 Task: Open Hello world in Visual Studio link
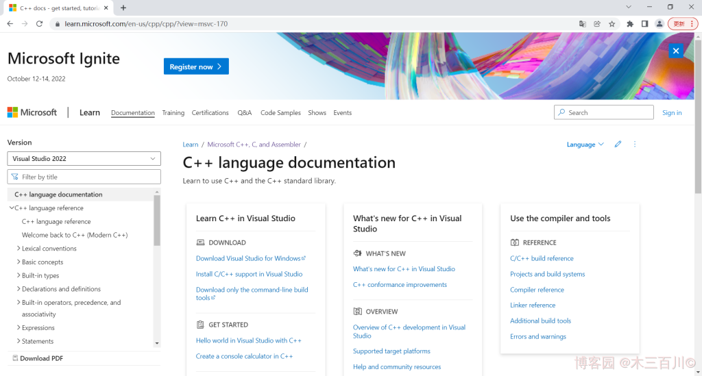pyautogui.click(x=248, y=340)
